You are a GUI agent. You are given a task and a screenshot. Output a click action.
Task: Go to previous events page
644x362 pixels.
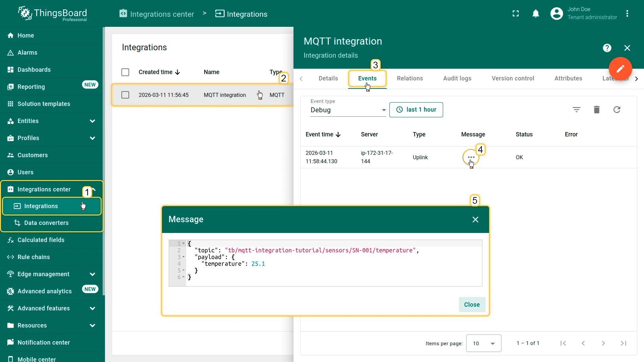point(583,343)
